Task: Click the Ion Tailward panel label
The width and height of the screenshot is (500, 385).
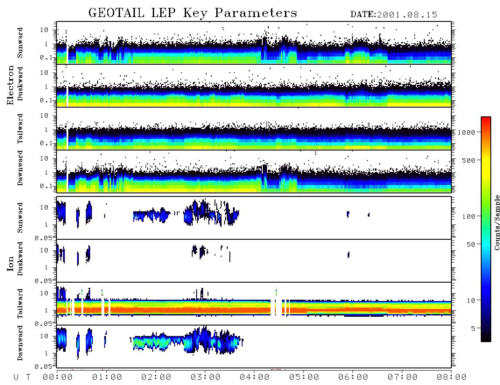Action: click(x=20, y=304)
